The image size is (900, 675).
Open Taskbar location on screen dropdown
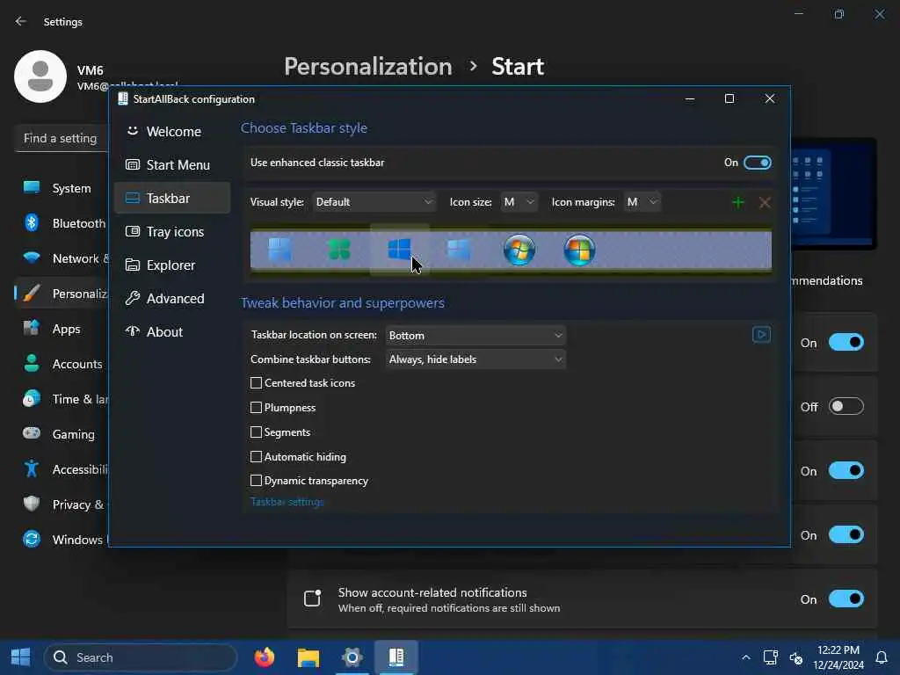coord(475,335)
